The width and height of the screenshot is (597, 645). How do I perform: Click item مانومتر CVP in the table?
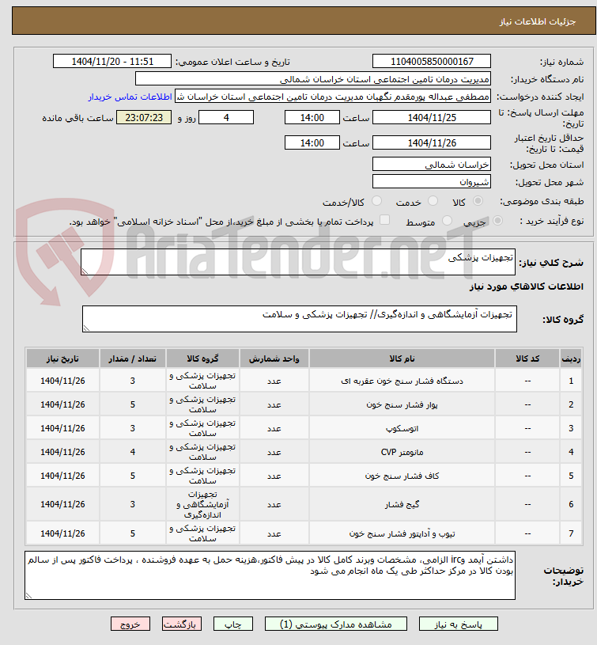pos(402,452)
